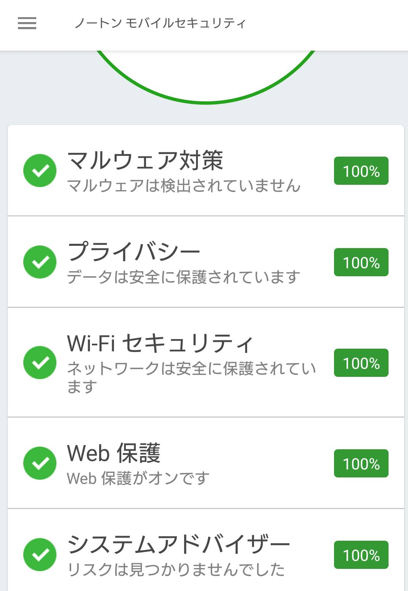Tap the 100% badge for マルウェア対策

coord(361,171)
